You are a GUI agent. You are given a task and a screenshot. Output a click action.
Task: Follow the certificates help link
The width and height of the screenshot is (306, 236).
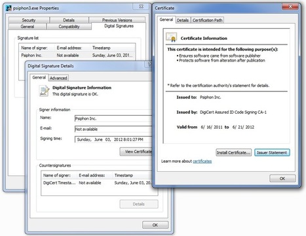click(202, 161)
